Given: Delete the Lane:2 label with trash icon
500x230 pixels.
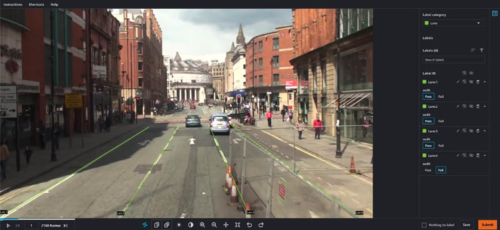Looking at the screenshot, I should [x=477, y=107].
